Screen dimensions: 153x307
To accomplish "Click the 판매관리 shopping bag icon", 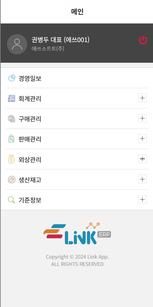I will click(12, 139).
